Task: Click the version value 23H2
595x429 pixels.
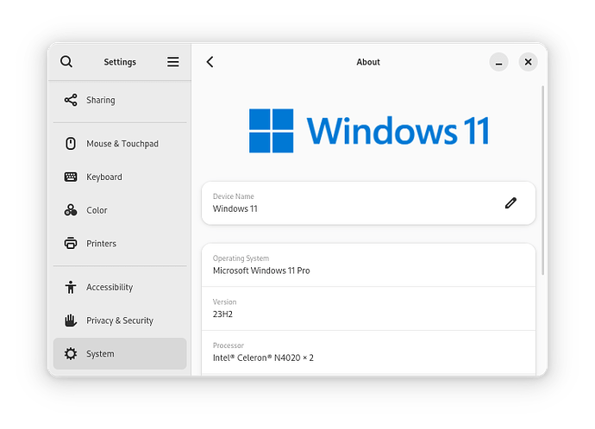Action: tap(222, 314)
